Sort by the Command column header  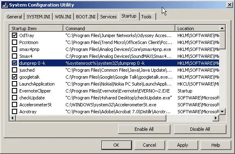[119, 29]
